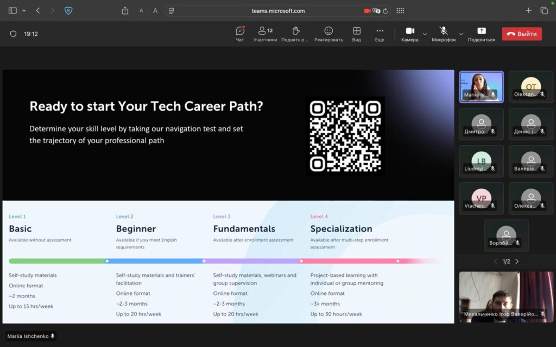
Task: Expand camera device options chevron
Action: coord(425,34)
